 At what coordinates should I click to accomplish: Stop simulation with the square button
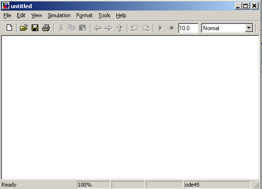coord(171,28)
